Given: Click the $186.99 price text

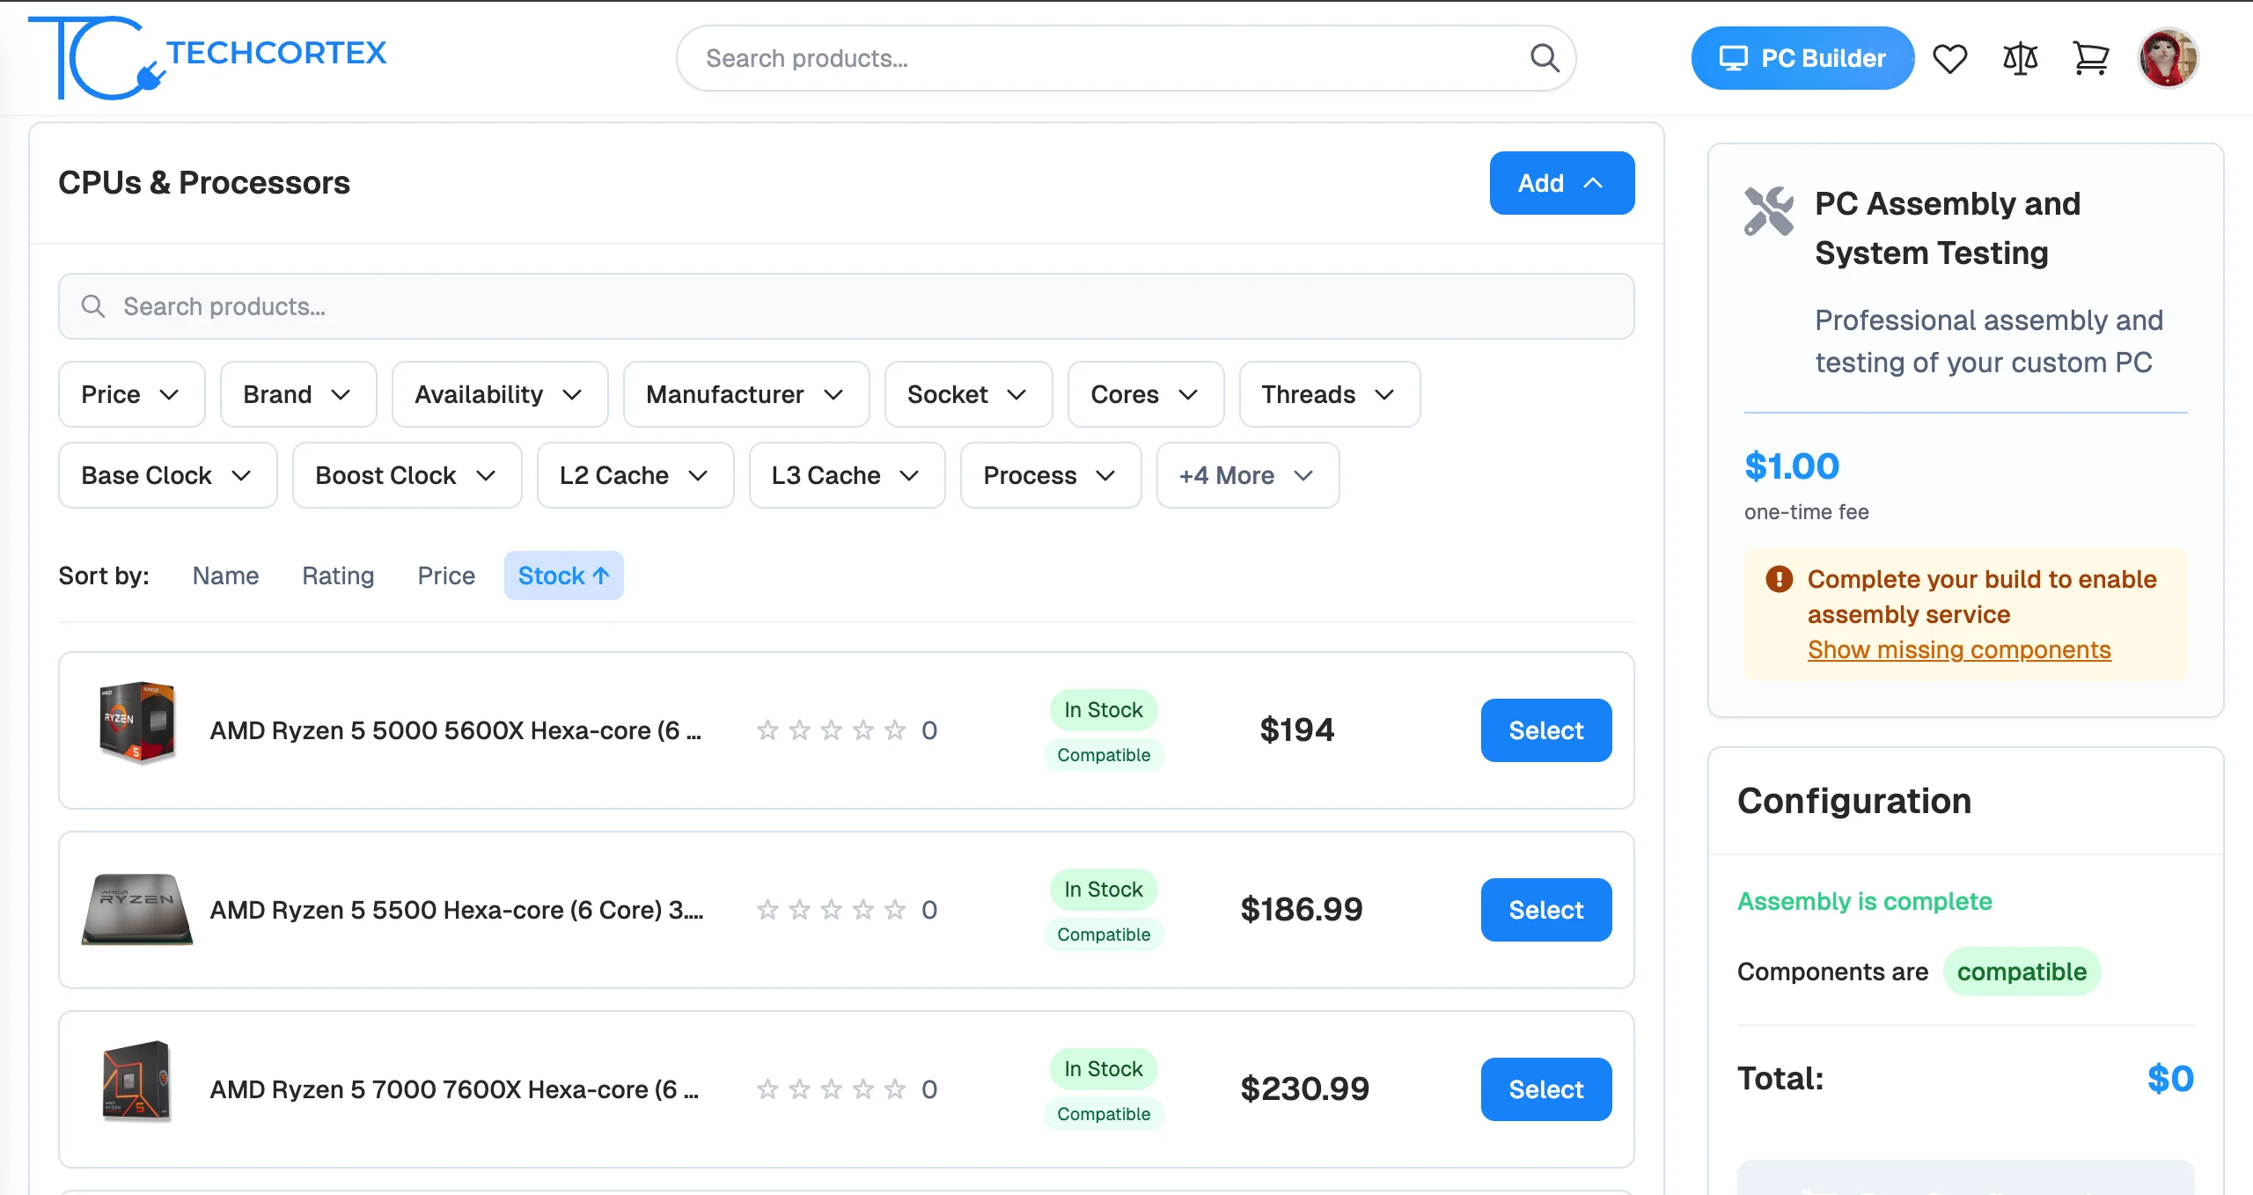Looking at the screenshot, I should tap(1302, 910).
